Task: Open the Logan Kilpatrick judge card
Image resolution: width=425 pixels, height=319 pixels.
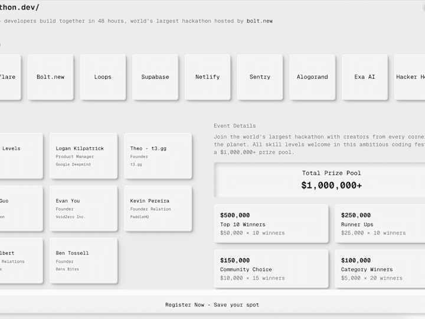Action: point(83,156)
